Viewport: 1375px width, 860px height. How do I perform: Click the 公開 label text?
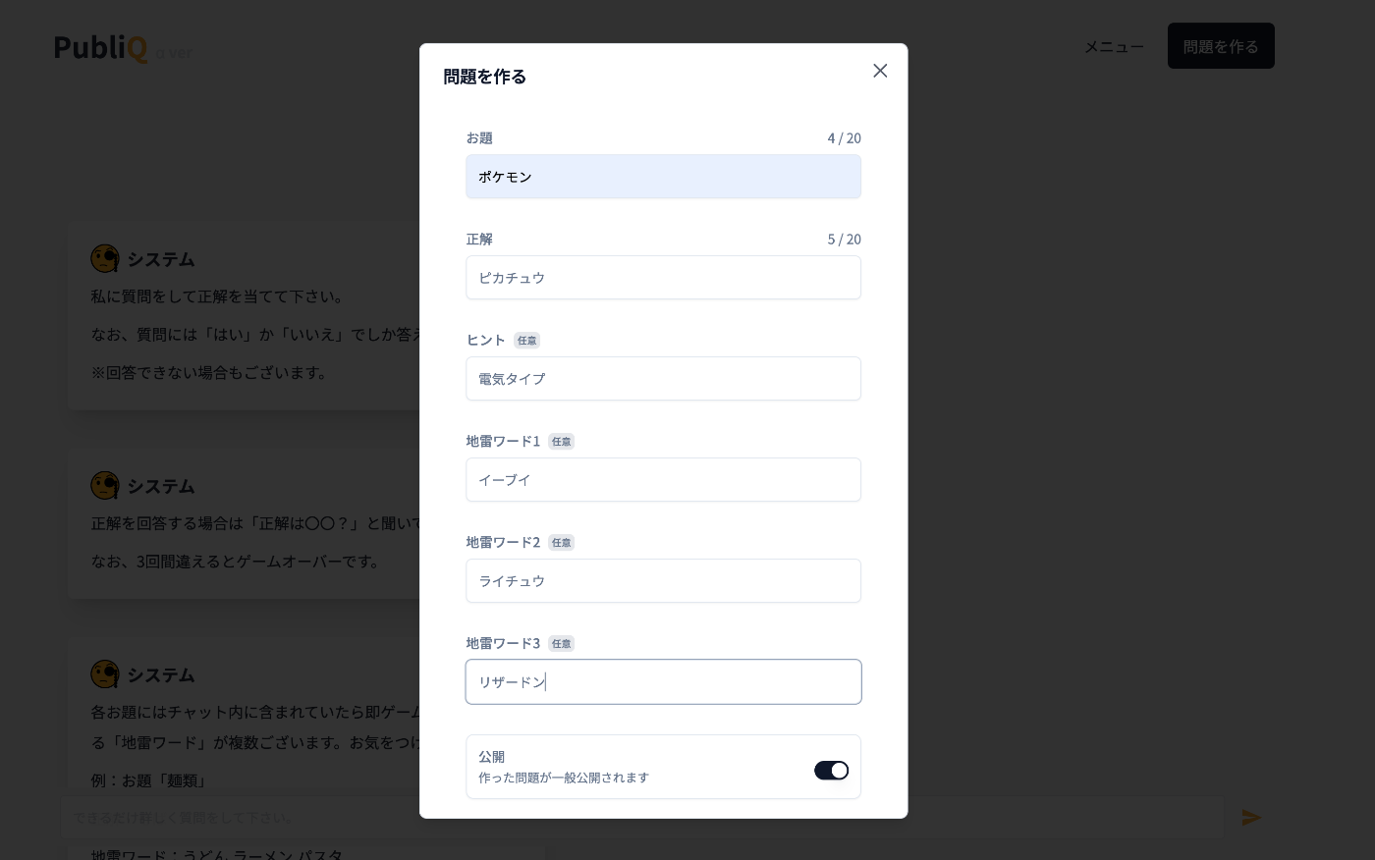491,757
